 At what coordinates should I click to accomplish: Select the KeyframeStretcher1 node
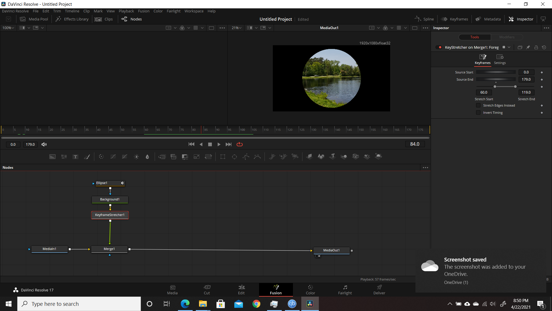pos(110,215)
